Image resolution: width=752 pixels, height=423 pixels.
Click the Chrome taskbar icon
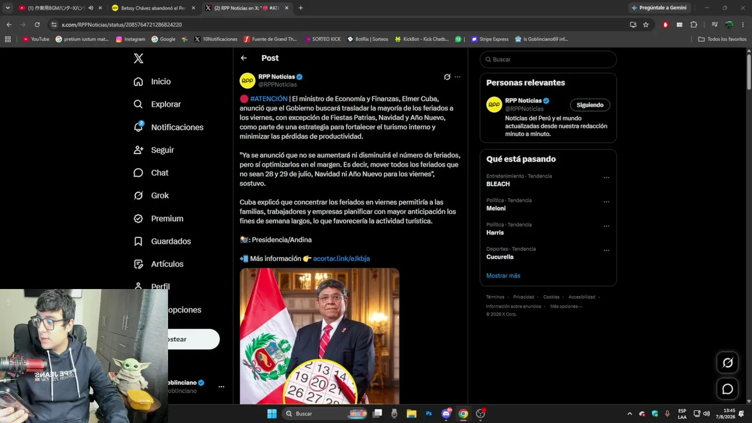tap(463, 414)
